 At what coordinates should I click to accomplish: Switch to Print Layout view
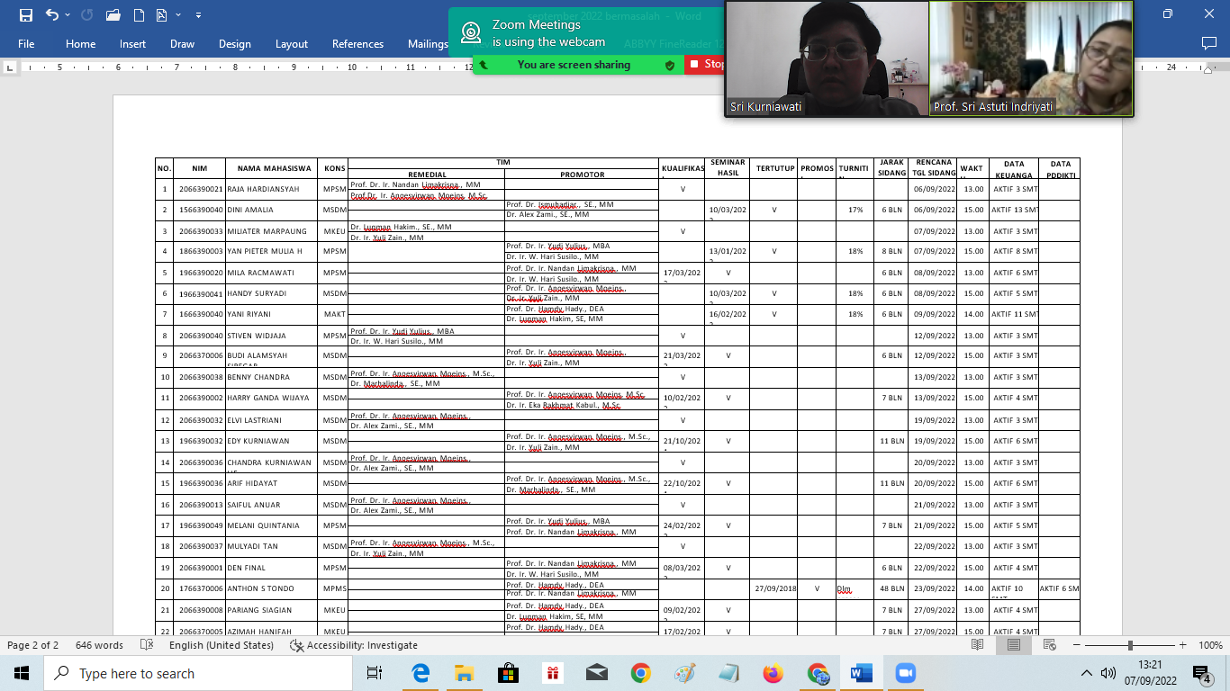coord(1014,645)
